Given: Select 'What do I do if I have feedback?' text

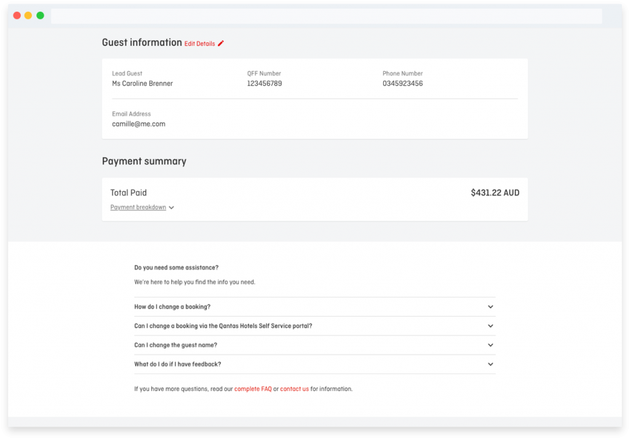Looking at the screenshot, I should point(178,364).
